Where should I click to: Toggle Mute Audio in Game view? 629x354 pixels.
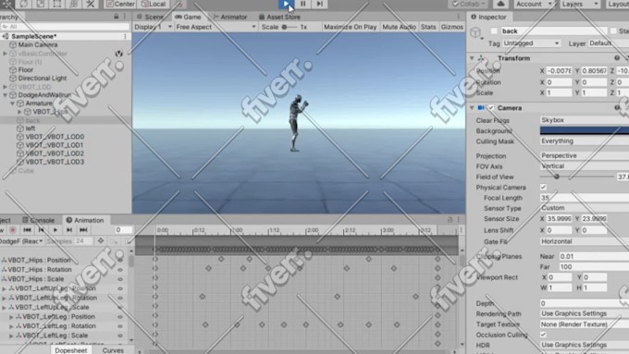(x=399, y=27)
